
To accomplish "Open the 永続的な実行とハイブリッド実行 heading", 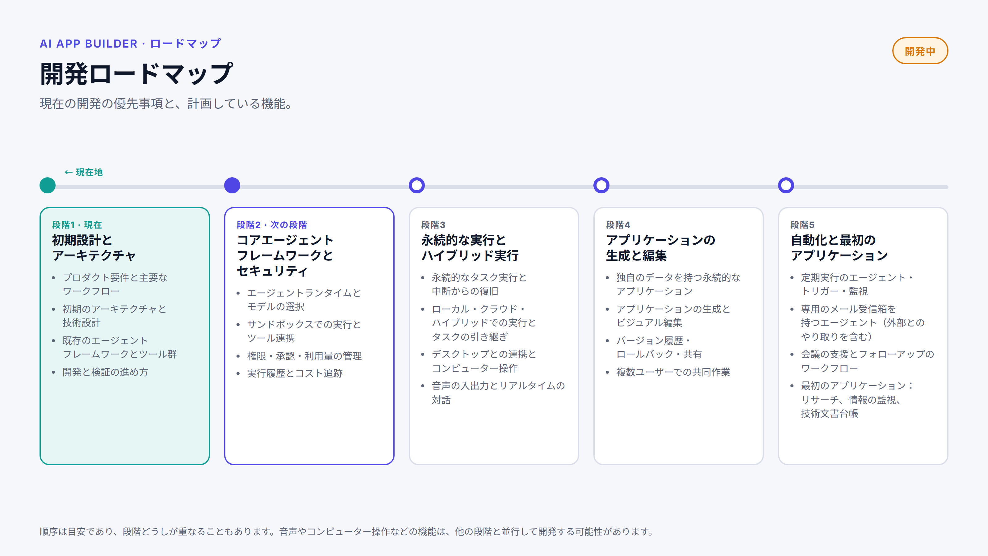I will tap(470, 247).
